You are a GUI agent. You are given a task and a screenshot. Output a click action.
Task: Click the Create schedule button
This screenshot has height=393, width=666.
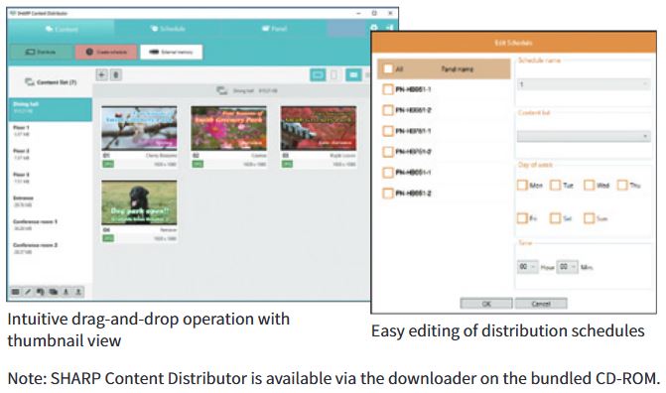click(106, 52)
